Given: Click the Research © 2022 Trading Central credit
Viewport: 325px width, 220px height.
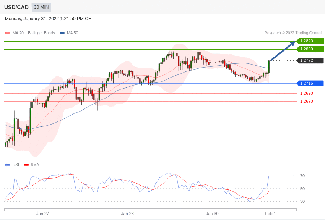Looking at the screenshot, I should point(293,33).
